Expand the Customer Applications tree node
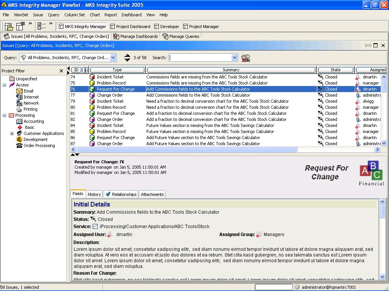The image size is (389, 291). coord(12,133)
